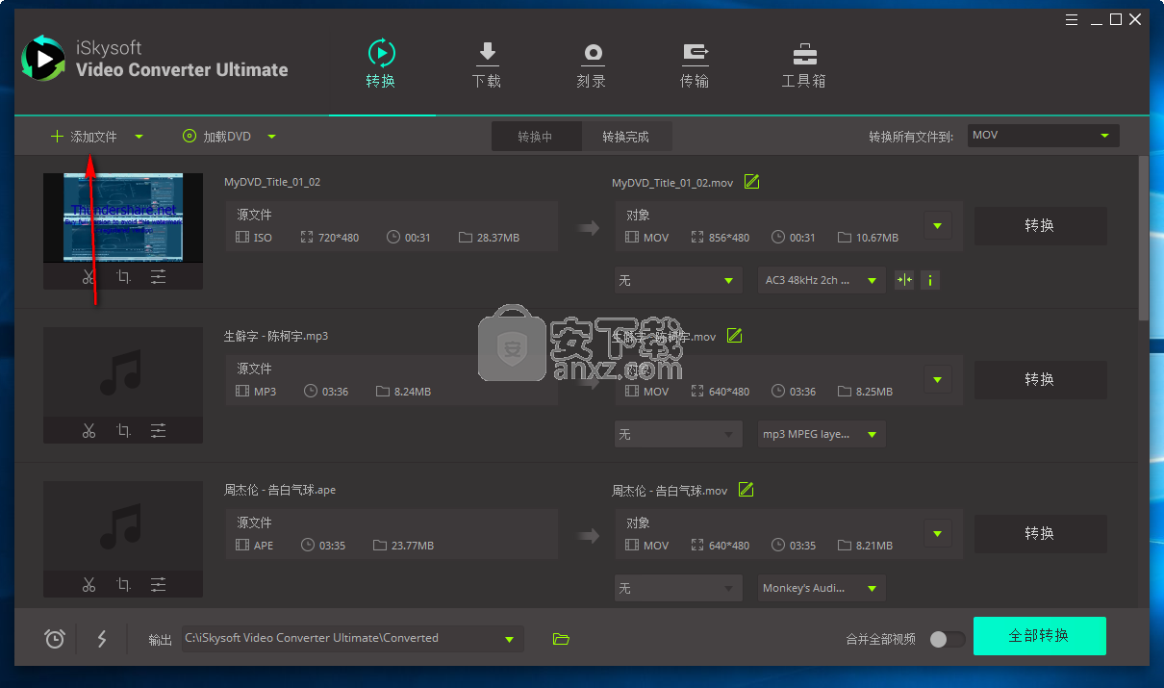
Task: Crop icon for 周杰伦 - 告白气球.ape
Action: click(123, 585)
